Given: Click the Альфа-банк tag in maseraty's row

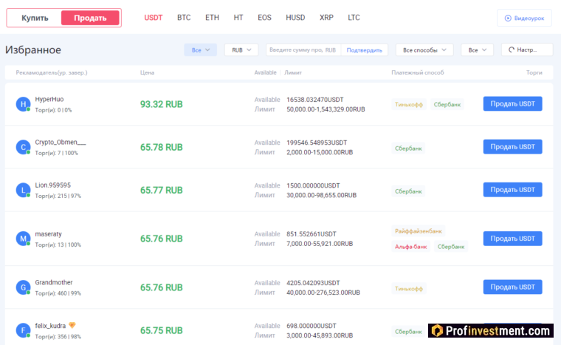Looking at the screenshot, I should [410, 247].
